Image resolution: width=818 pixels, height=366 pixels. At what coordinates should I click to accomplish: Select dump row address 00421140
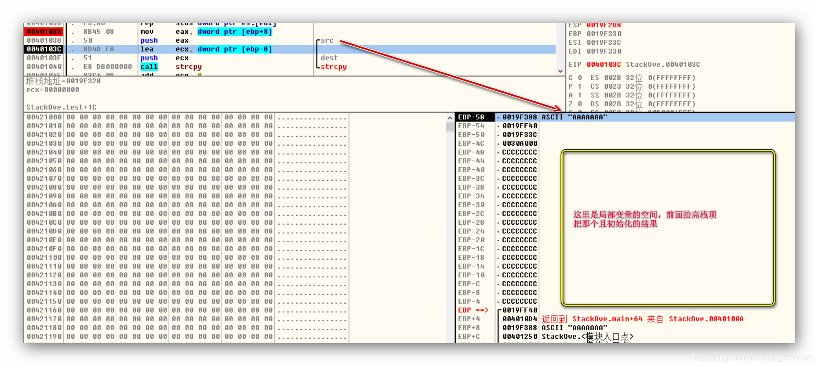tap(44, 293)
